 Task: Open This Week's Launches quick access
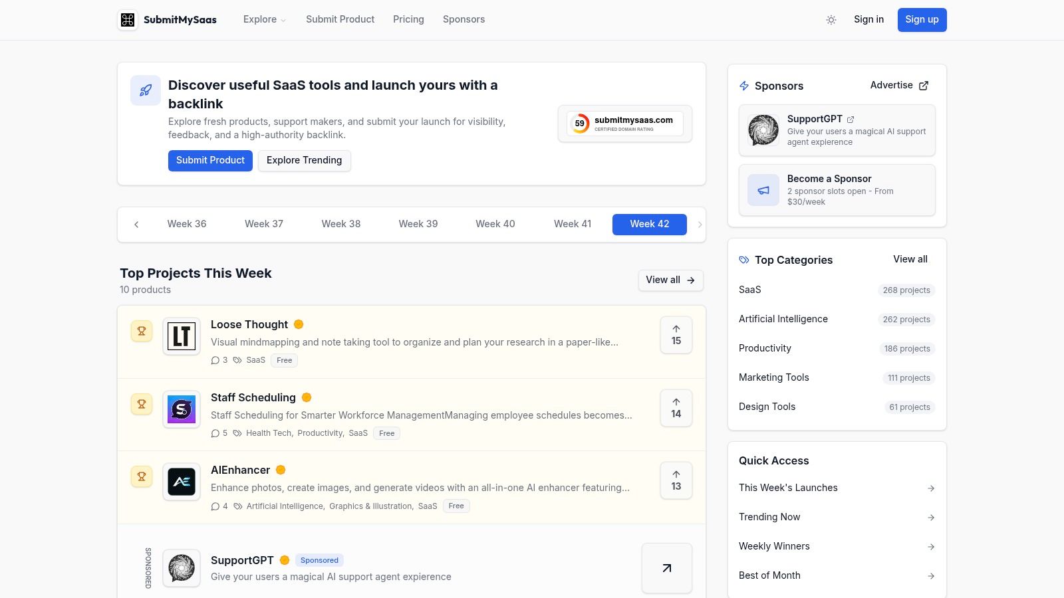[837, 488]
